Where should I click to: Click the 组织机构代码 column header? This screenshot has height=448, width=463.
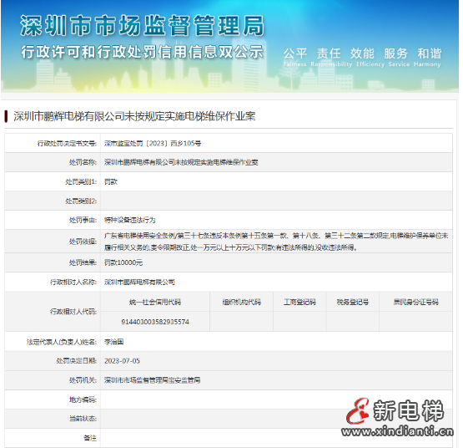(242, 302)
